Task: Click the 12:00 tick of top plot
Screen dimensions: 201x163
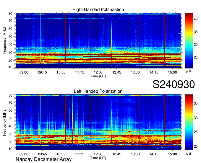Action: [x=98, y=72]
